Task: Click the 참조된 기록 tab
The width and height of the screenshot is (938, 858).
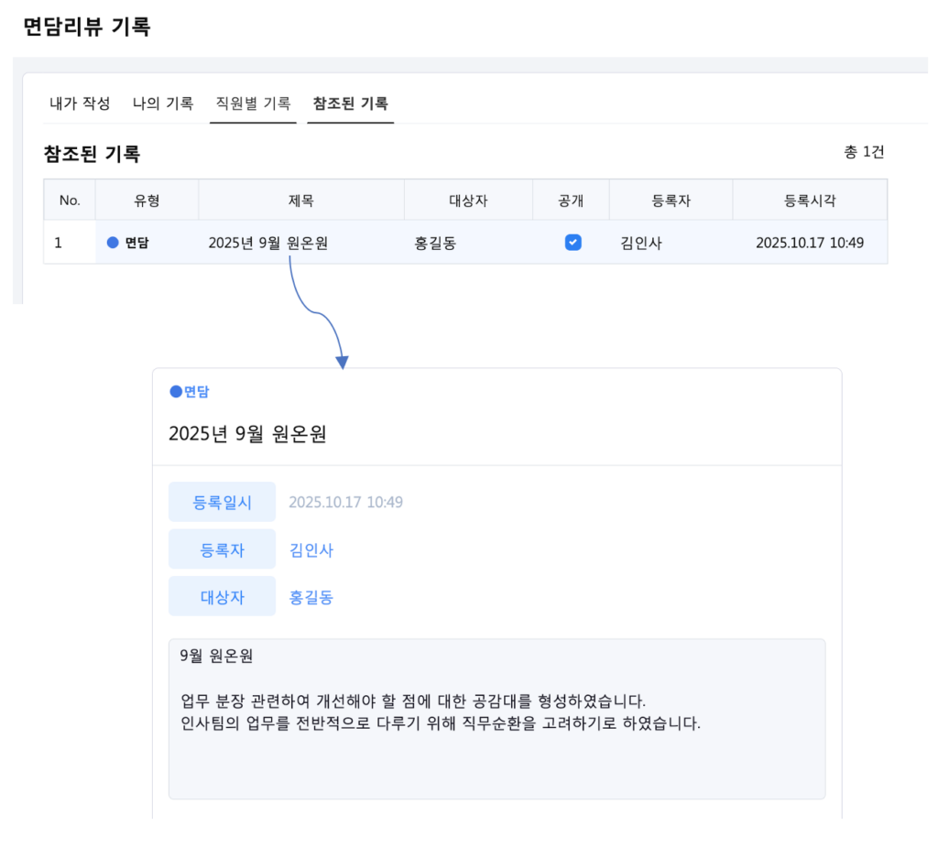Action: pyautogui.click(x=350, y=103)
